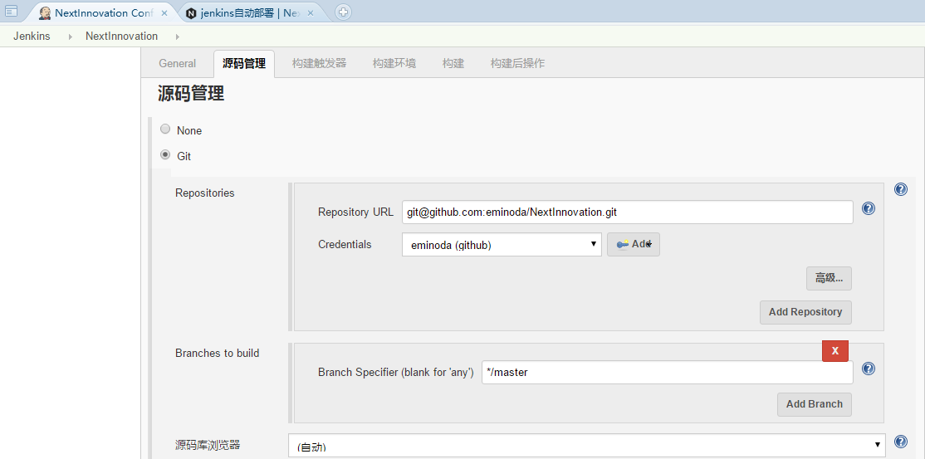Open help for the Repositories section

point(901,189)
